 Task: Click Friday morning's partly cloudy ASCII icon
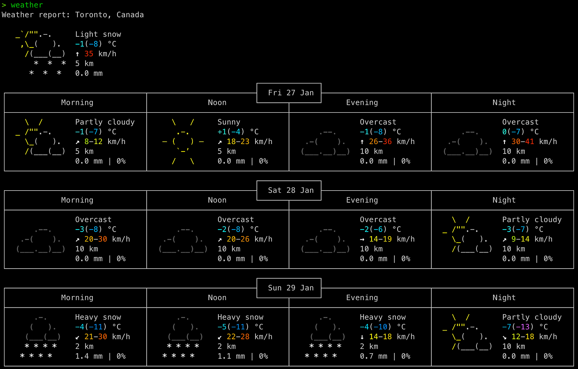coord(41,137)
